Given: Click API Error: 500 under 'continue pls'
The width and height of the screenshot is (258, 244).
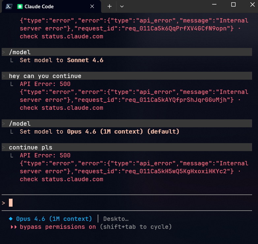Looking at the screenshot, I should [45, 155].
